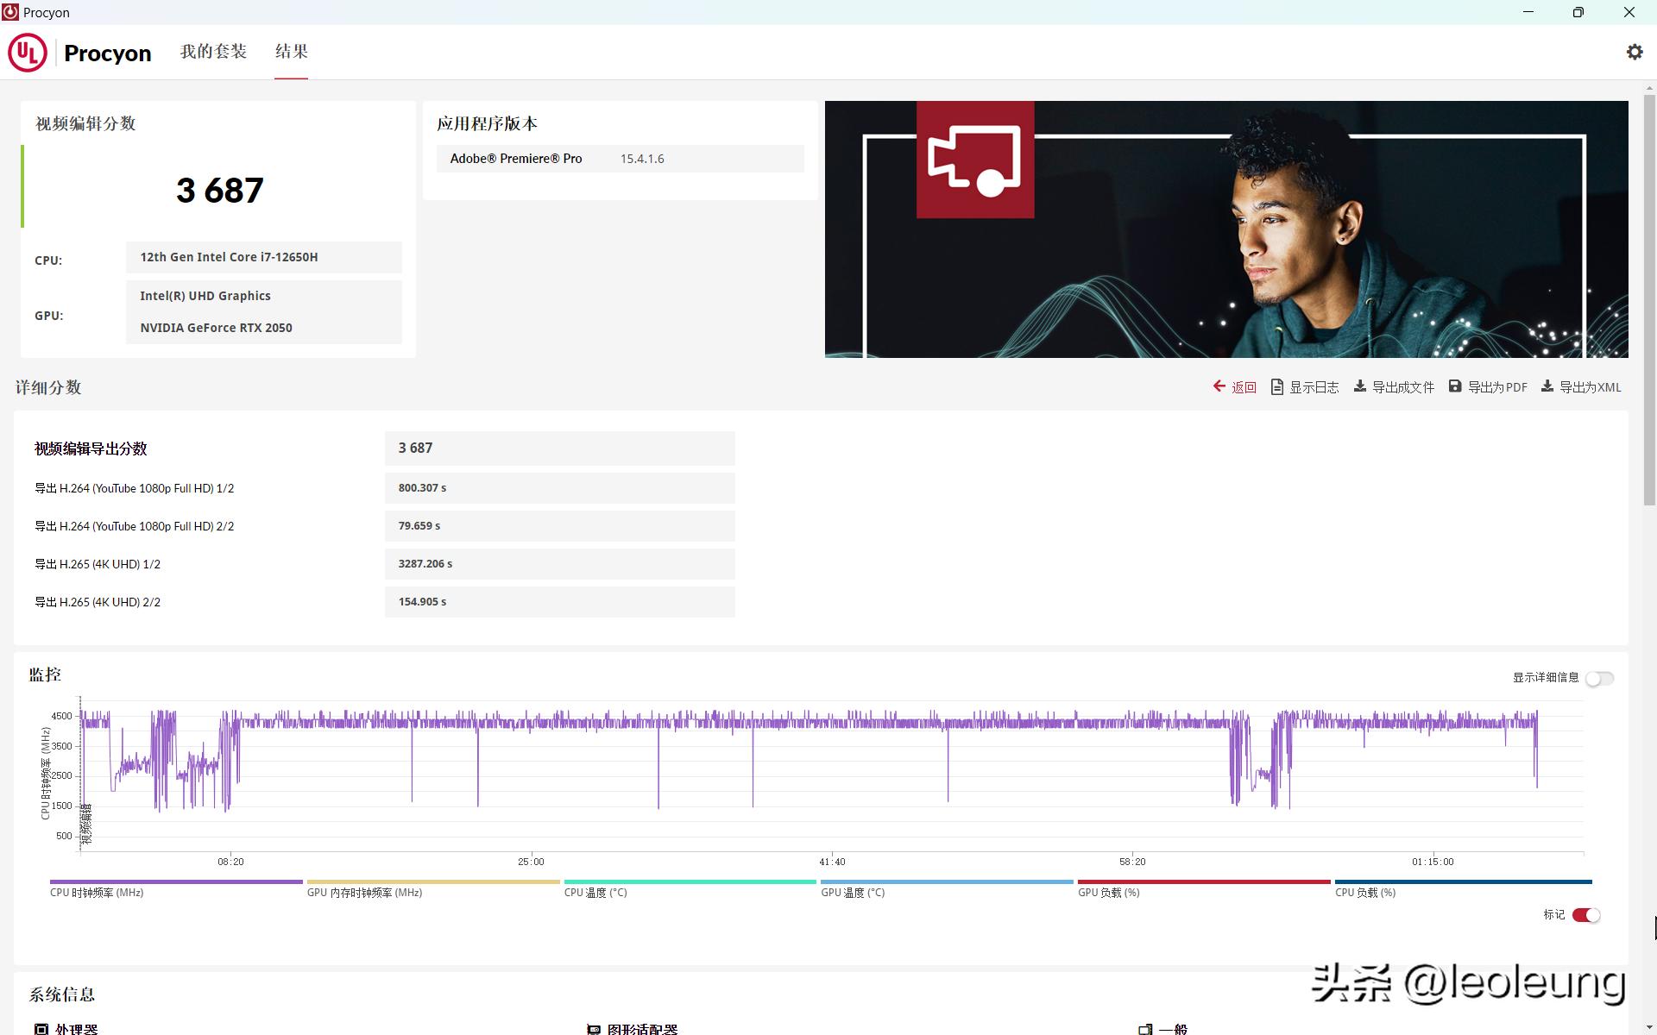
Task: Click the video editing benchmark banner icon
Action: tap(974, 160)
